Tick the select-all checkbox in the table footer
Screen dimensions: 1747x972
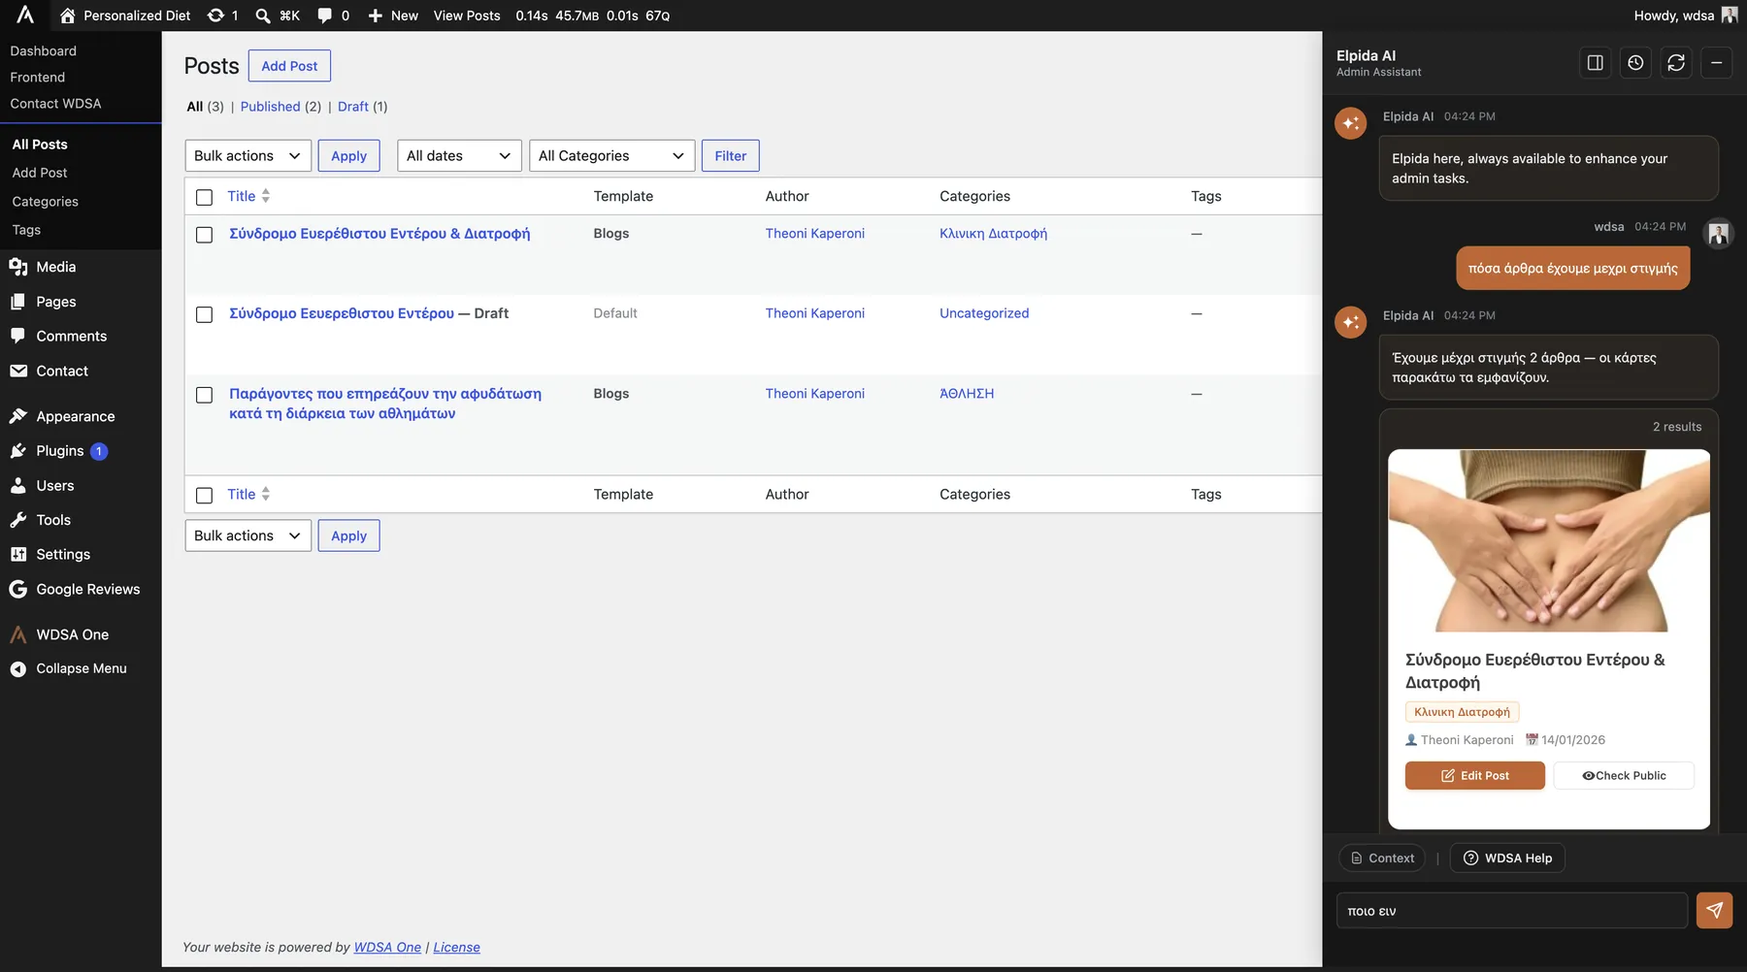pyautogui.click(x=204, y=495)
